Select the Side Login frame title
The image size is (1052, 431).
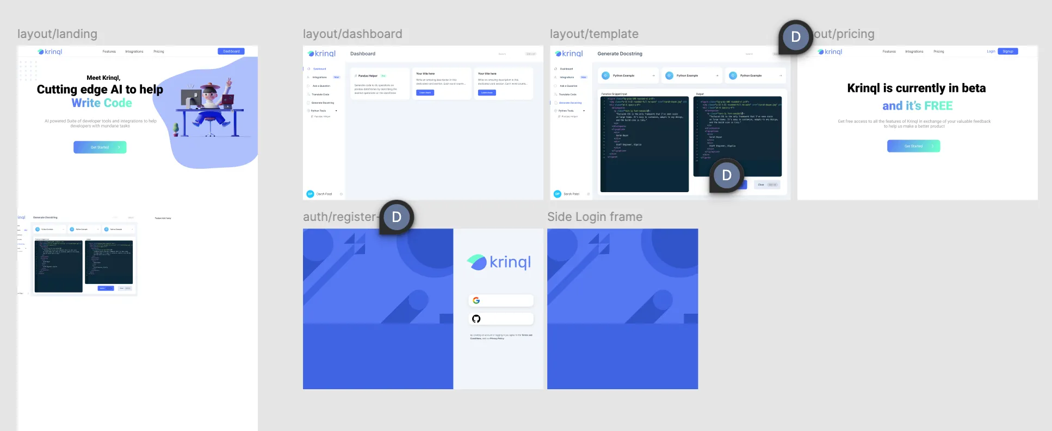tap(595, 217)
